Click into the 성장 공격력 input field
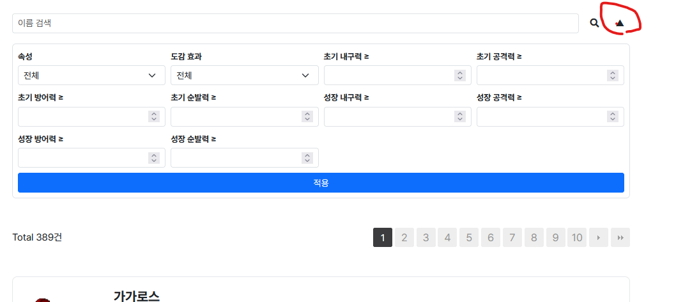The height and width of the screenshot is (302, 676). pyautogui.click(x=540, y=116)
